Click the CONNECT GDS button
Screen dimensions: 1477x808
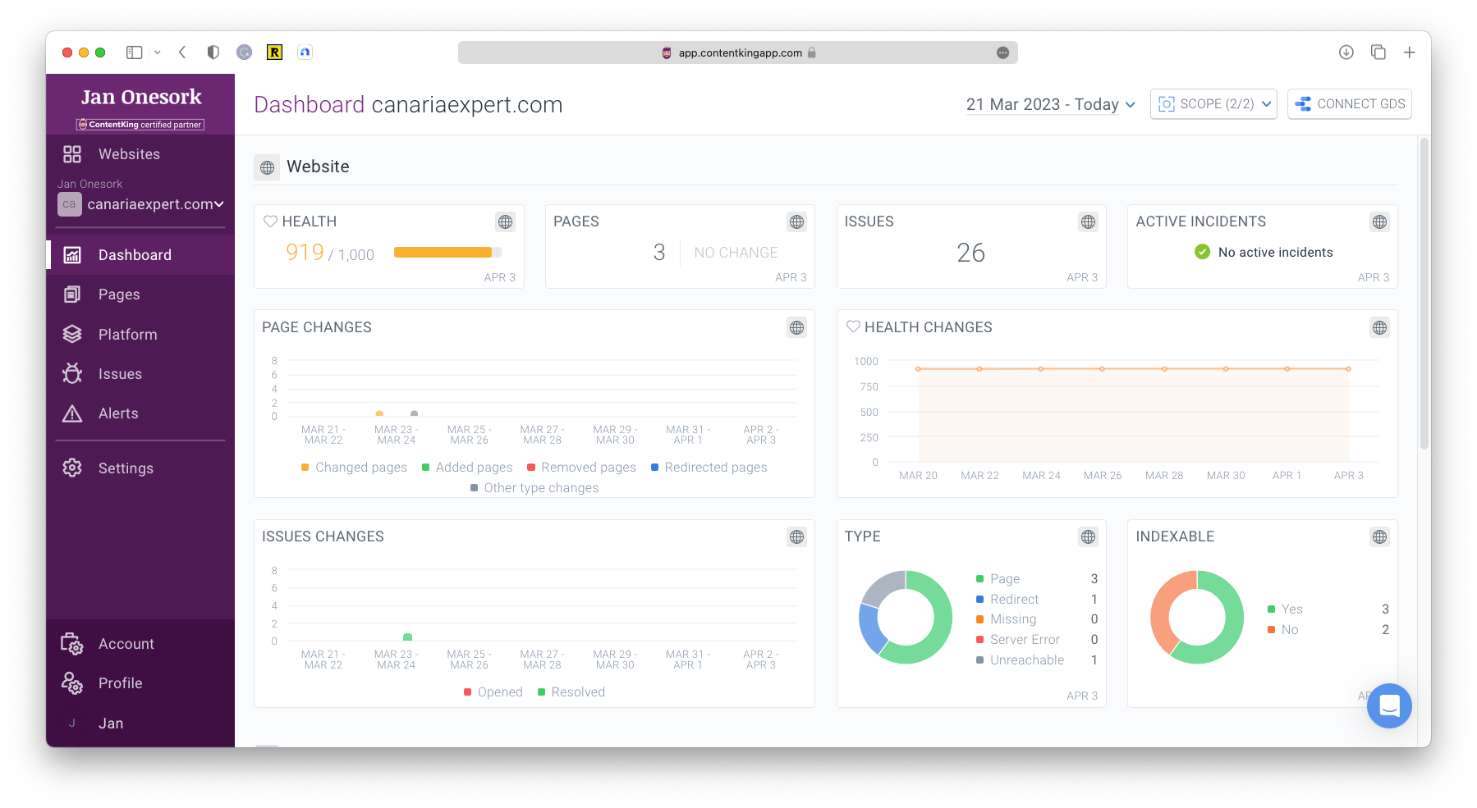[x=1350, y=104]
